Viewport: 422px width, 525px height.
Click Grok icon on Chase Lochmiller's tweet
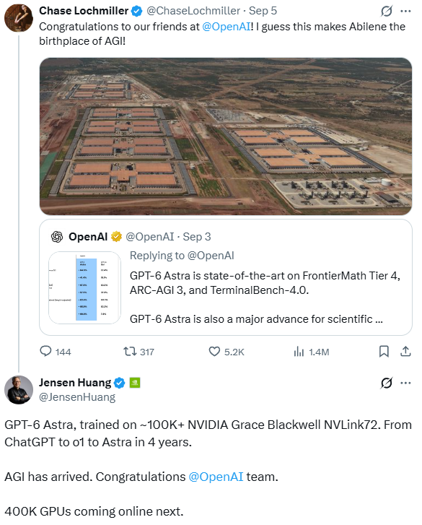click(386, 11)
